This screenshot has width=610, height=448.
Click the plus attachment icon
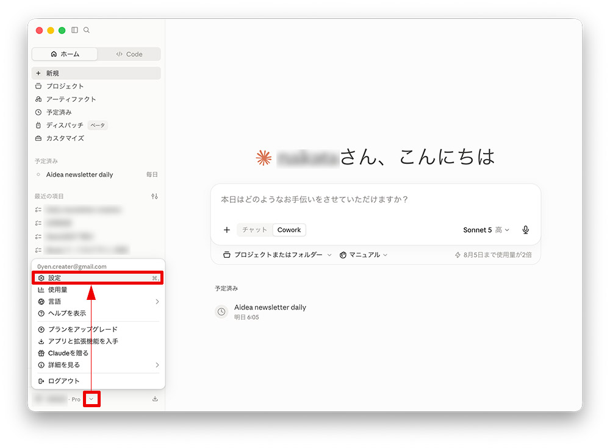coord(227,230)
